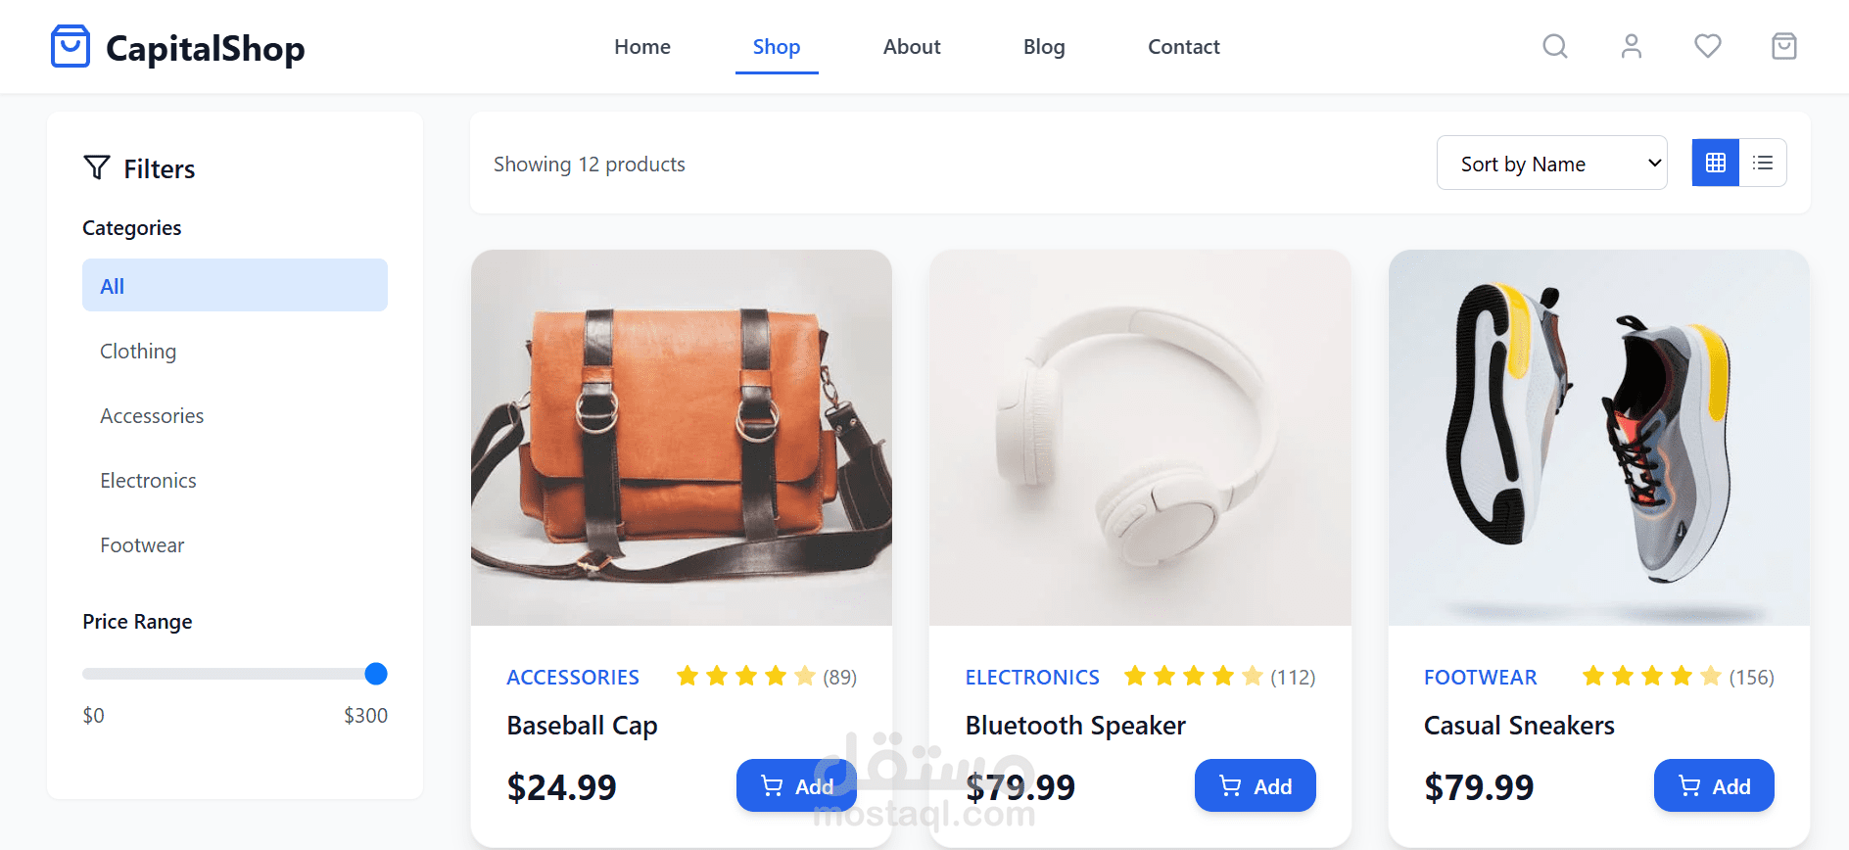Open the Casual Sneakers product title

click(1519, 725)
